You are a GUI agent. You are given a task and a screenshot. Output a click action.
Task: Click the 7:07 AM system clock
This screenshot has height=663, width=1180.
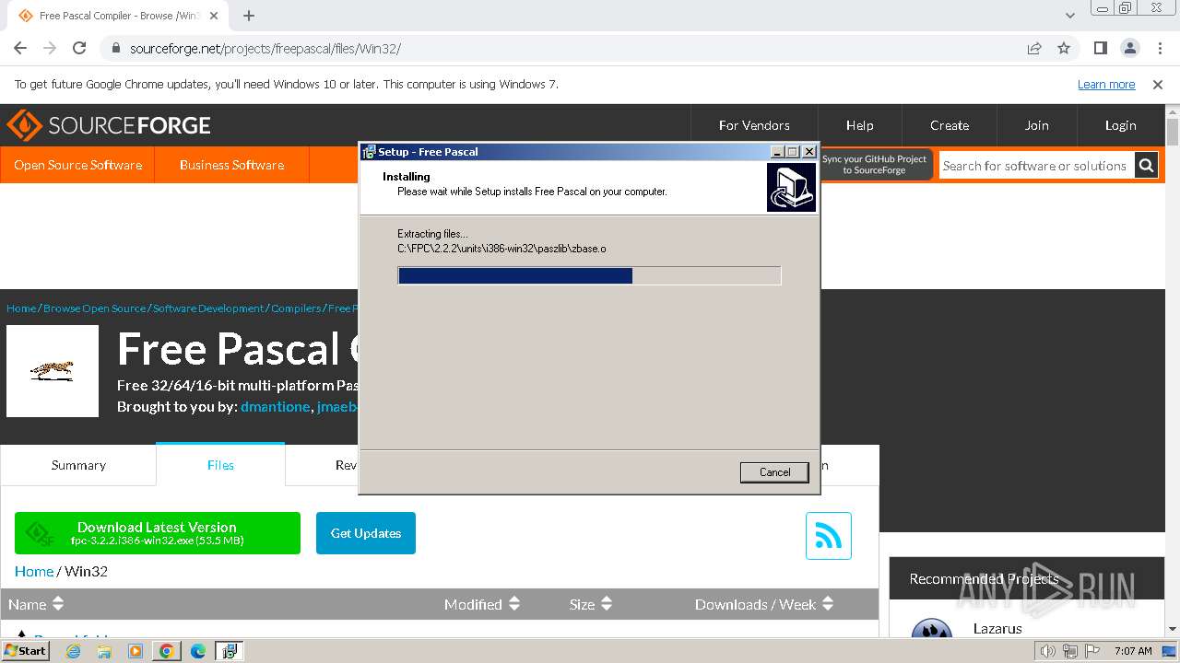1133,651
